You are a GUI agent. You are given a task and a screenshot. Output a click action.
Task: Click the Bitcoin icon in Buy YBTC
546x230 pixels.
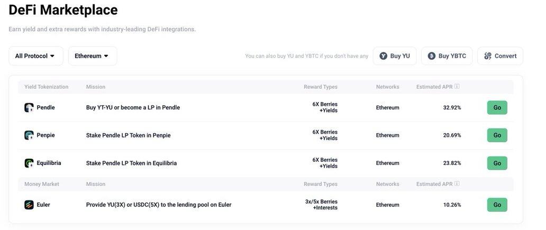[x=431, y=56]
